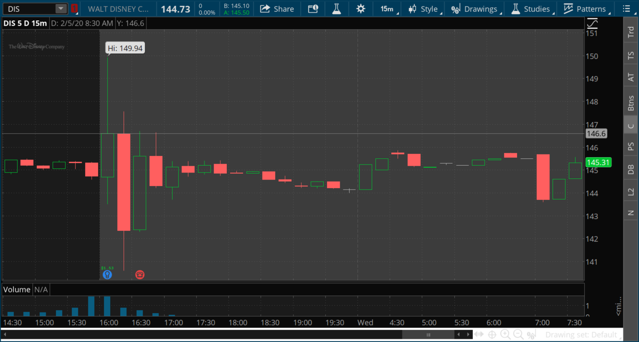Click the Hi: 149.94 price bubble

point(125,48)
